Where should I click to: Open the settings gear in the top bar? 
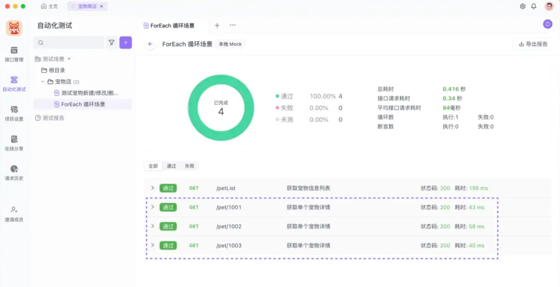point(523,7)
